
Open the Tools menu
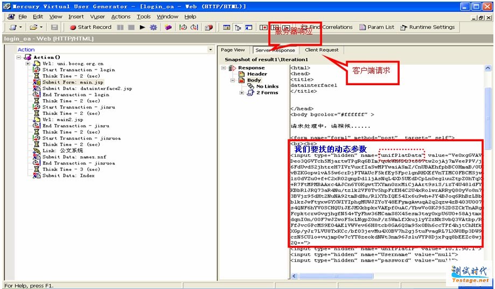143,17
